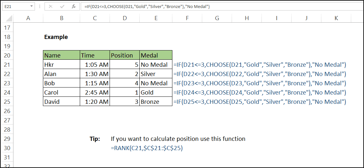Viewport: 364px width, 168px height.
Task: Select column D header
Action: [x=125, y=18]
